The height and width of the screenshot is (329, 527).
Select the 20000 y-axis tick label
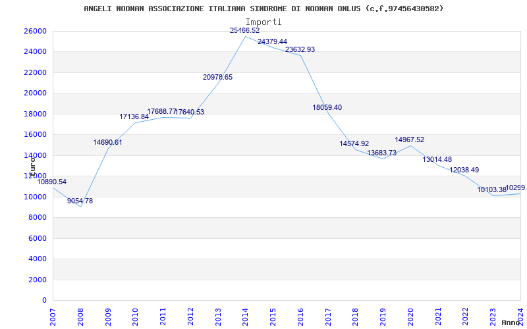35,93
